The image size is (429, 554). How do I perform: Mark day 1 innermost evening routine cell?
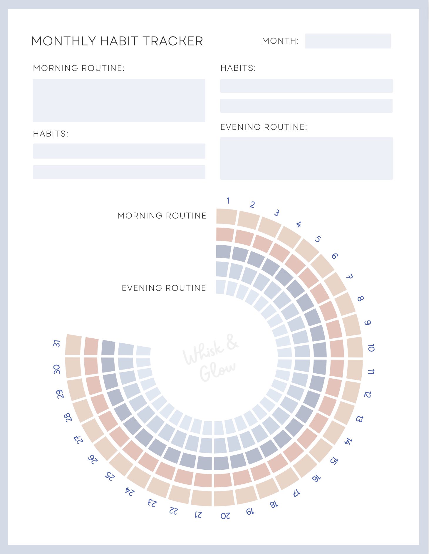coord(221,287)
